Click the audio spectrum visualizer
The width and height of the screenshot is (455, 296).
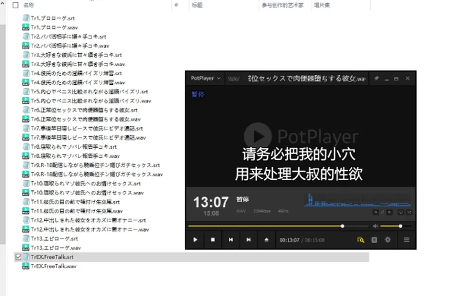coord(357,200)
